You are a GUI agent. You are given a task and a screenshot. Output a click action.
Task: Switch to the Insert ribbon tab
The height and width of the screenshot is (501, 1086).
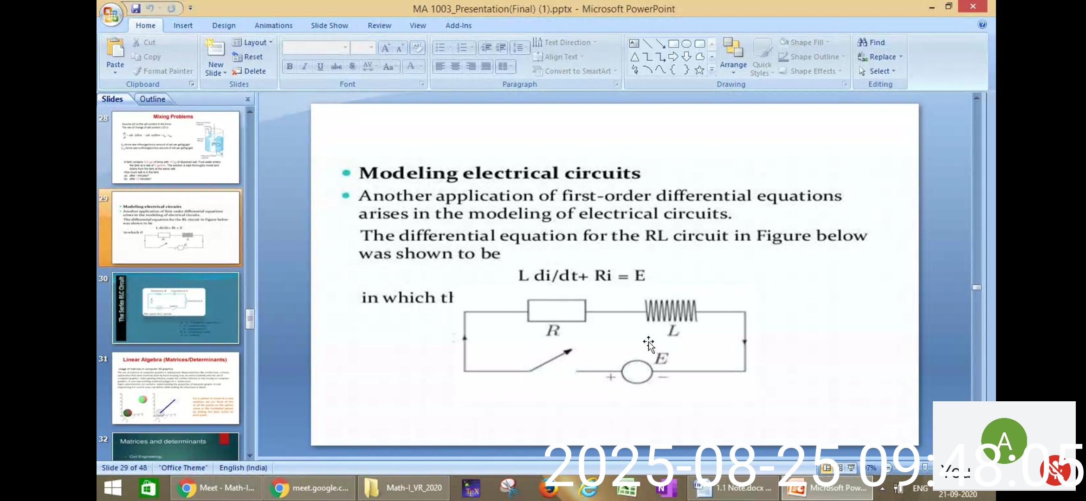[183, 26]
